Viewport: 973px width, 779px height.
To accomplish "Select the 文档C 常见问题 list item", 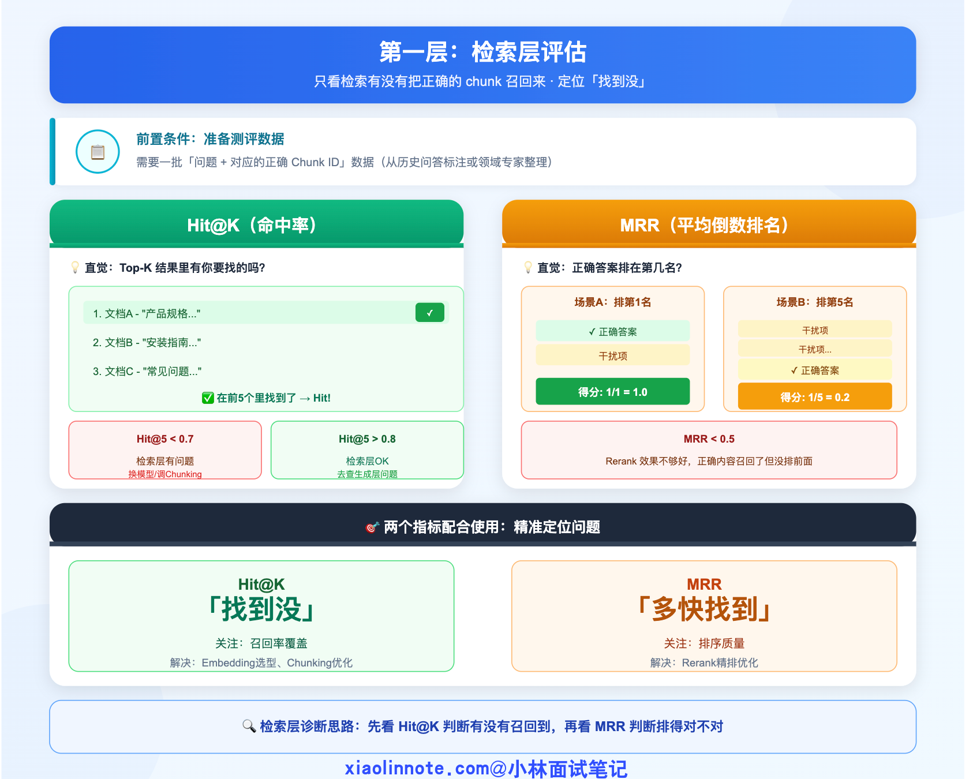I will click(x=147, y=371).
